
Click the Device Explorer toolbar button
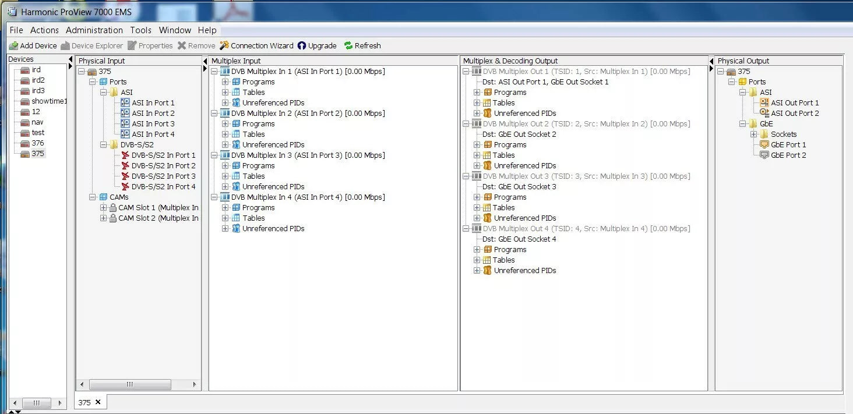click(92, 45)
